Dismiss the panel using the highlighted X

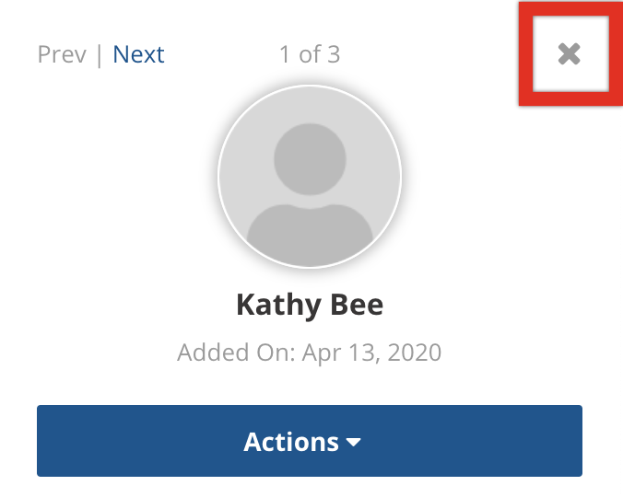tap(570, 54)
